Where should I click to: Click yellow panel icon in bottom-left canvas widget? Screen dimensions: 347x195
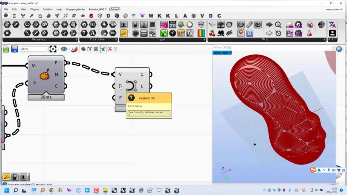[6, 177]
